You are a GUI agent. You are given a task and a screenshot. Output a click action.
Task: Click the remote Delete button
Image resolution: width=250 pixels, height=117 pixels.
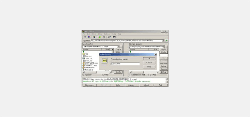tap(164, 66)
